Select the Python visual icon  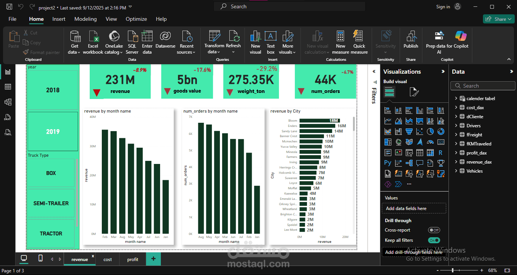pyautogui.click(x=388, y=163)
